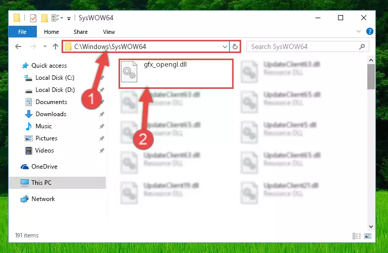The image size is (388, 253).
Task: Select Quick access in navigation pane
Action: (x=49, y=66)
